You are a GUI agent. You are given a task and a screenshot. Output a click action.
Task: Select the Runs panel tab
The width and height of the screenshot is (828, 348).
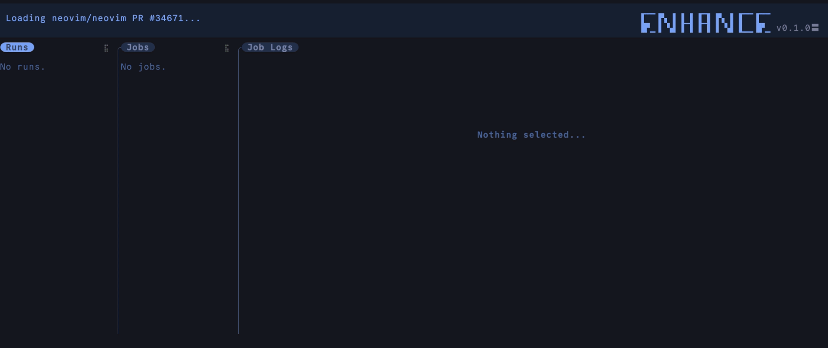point(17,47)
